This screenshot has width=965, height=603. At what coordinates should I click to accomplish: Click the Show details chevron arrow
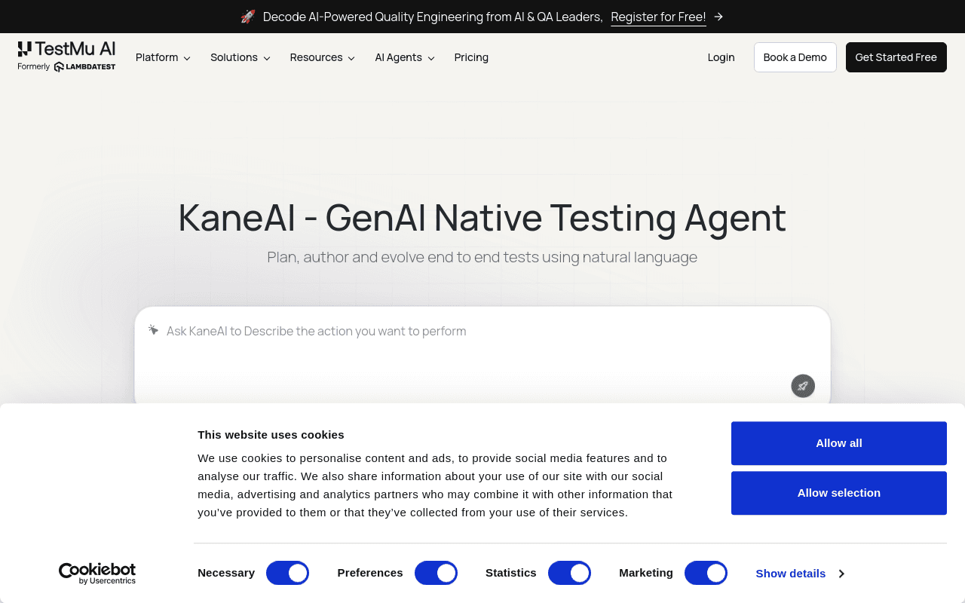pos(841,574)
